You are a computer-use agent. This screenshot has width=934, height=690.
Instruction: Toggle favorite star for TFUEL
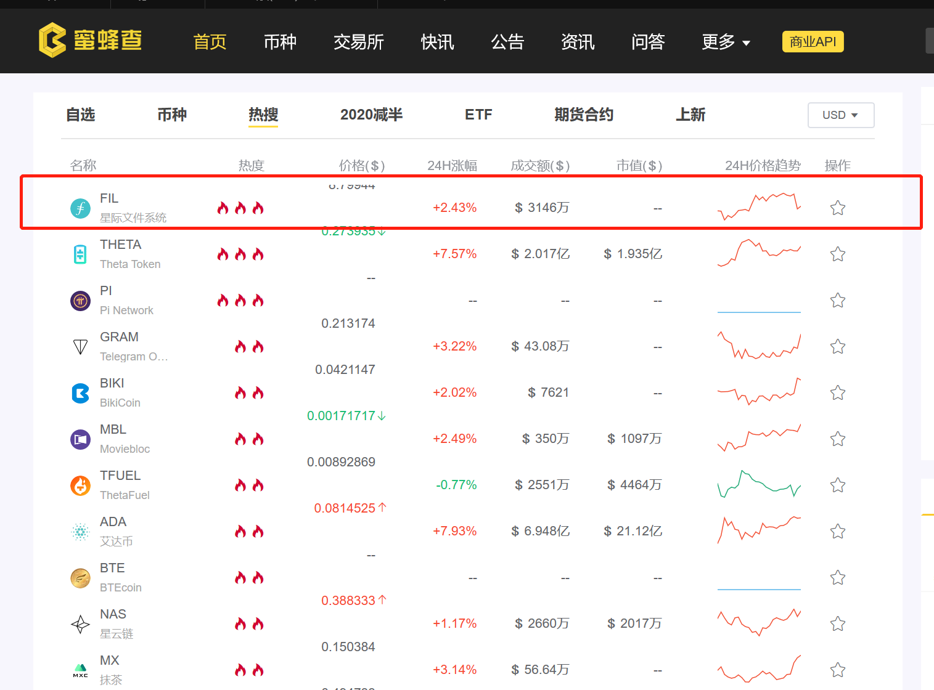point(837,485)
